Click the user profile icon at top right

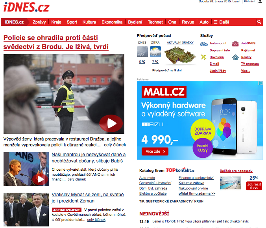tap(260, 2)
